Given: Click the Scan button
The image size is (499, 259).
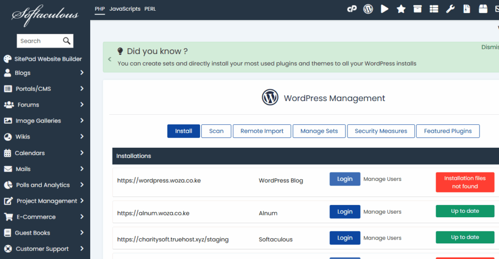Looking at the screenshot, I should pos(216,131).
